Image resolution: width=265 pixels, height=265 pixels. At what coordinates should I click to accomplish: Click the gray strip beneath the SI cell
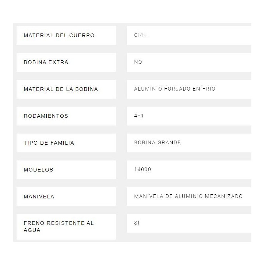(188, 237)
